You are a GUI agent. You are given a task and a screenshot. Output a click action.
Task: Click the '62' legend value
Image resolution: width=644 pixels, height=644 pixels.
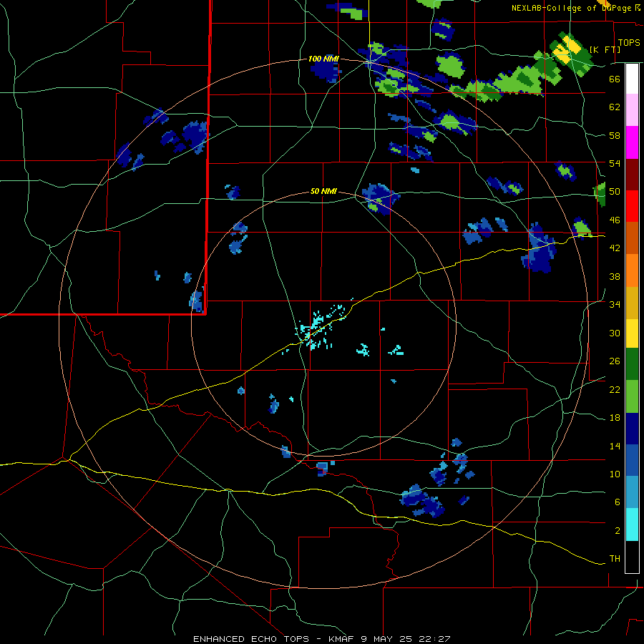coord(615,107)
